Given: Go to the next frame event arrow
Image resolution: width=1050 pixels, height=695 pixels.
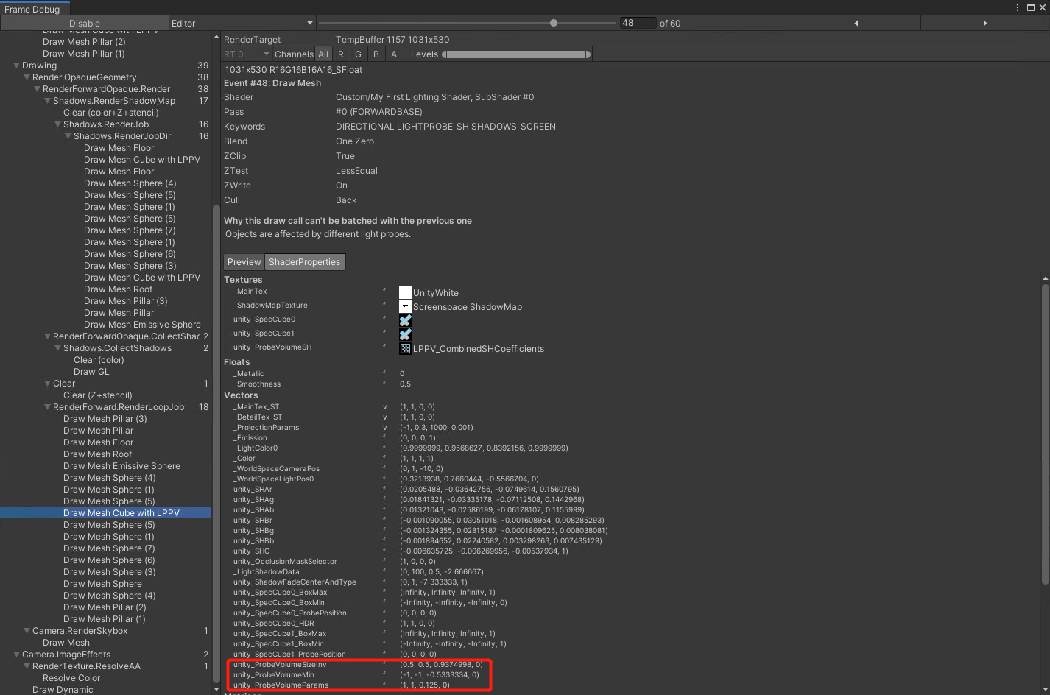Looking at the screenshot, I should pos(984,24).
